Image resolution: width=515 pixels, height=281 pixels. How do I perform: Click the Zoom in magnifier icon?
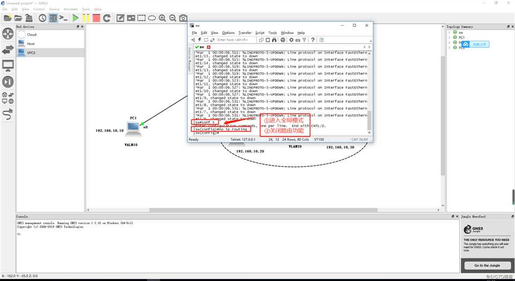[162, 18]
